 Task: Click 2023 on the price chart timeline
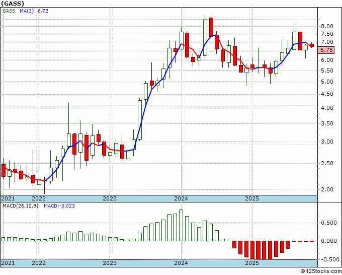click(110, 198)
